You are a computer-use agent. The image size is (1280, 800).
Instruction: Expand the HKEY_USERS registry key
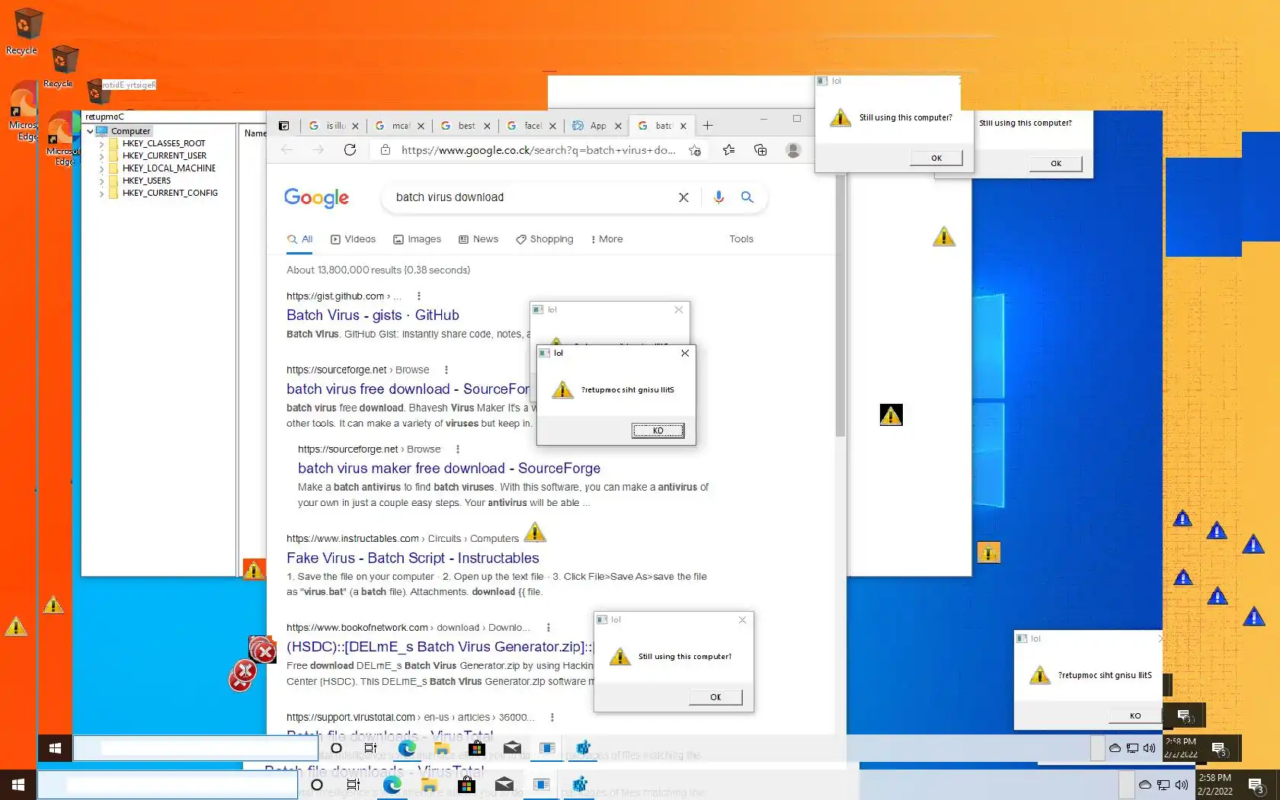[x=101, y=181]
